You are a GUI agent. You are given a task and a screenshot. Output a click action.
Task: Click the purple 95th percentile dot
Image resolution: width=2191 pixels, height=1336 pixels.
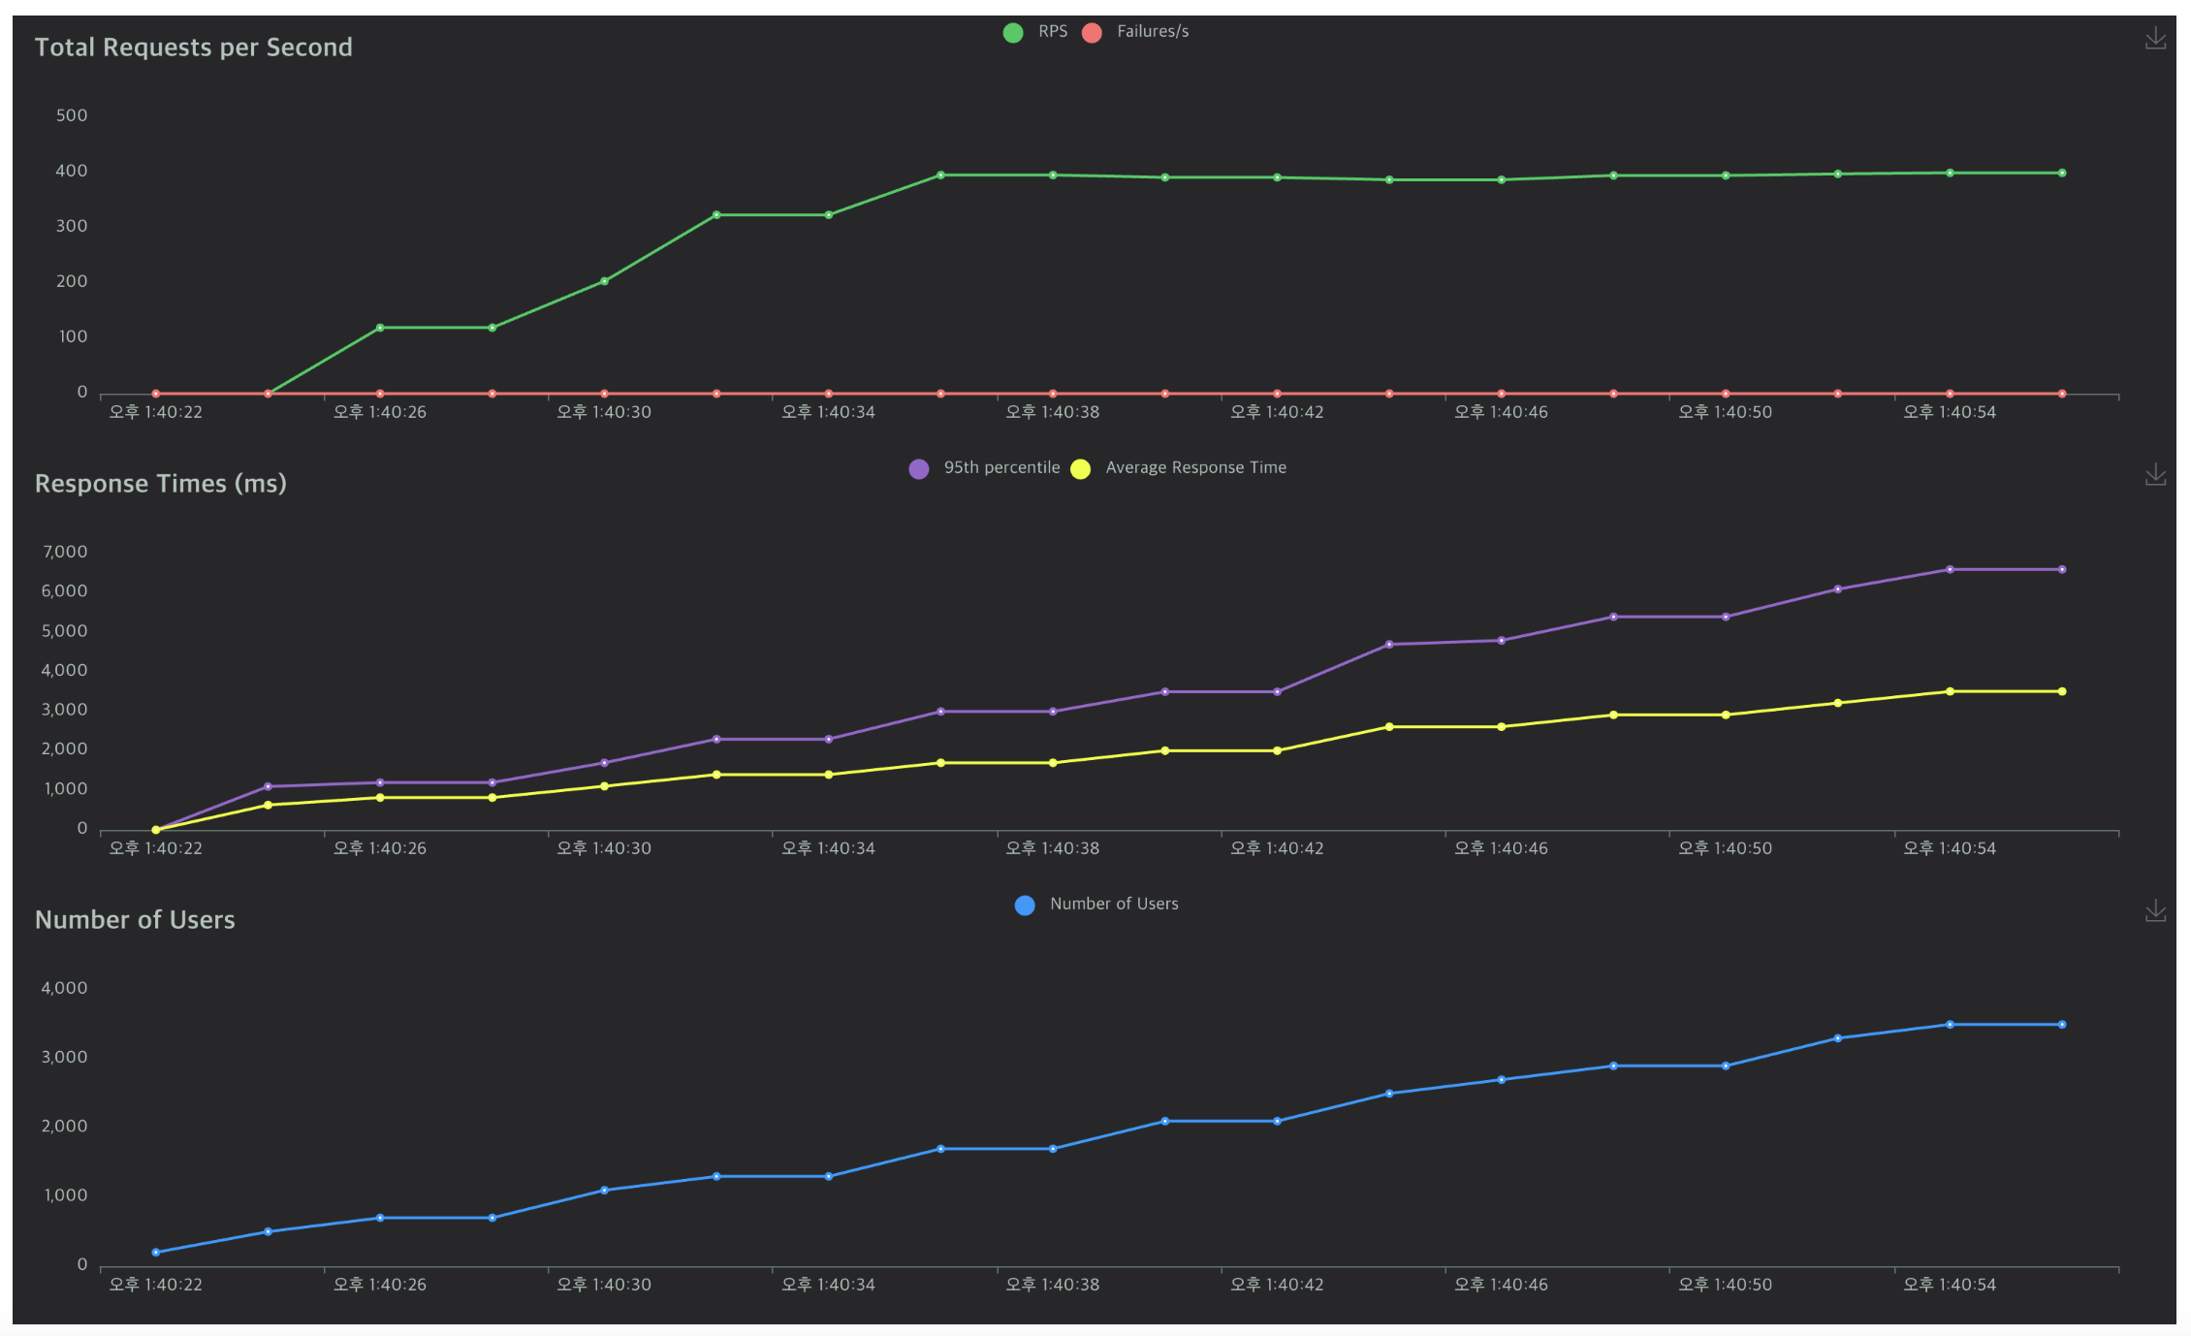tap(919, 469)
